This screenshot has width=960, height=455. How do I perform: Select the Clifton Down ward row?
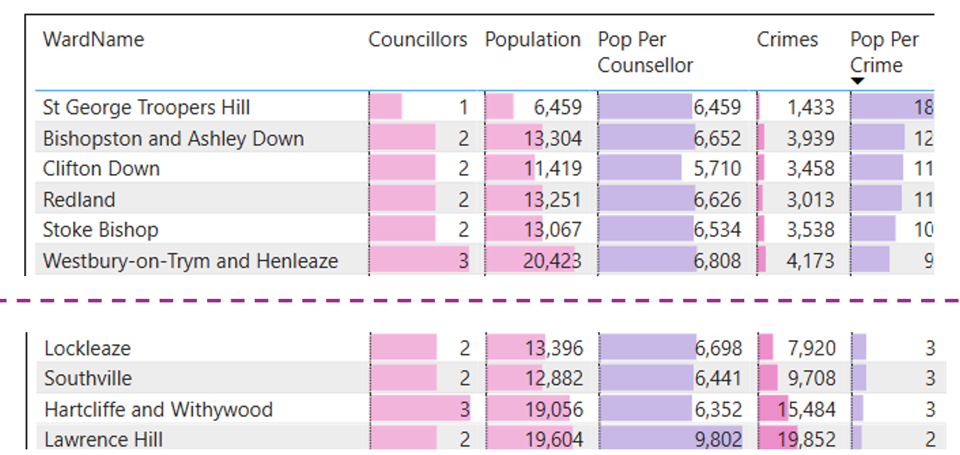click(x=485, y=168)
